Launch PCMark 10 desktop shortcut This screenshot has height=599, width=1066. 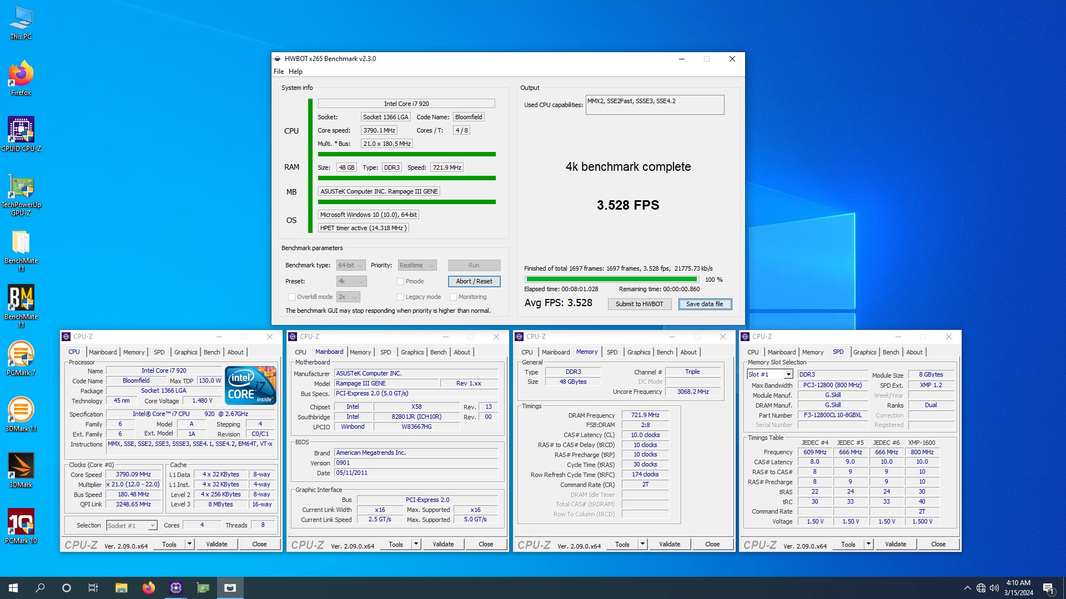click(x=21, y=527)
